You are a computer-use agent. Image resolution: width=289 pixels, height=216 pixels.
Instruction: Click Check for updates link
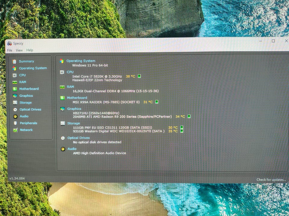(x=271, y=180)
